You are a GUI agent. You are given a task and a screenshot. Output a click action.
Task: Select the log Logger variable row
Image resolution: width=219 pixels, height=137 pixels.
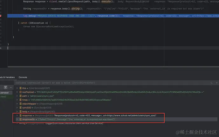116,123
